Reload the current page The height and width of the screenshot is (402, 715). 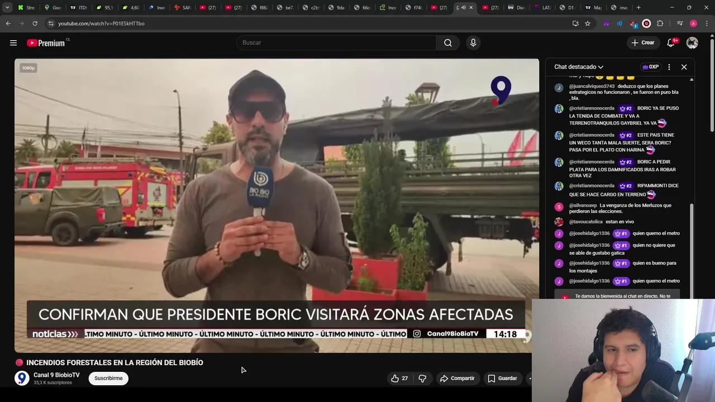click(x=35, y=23)
